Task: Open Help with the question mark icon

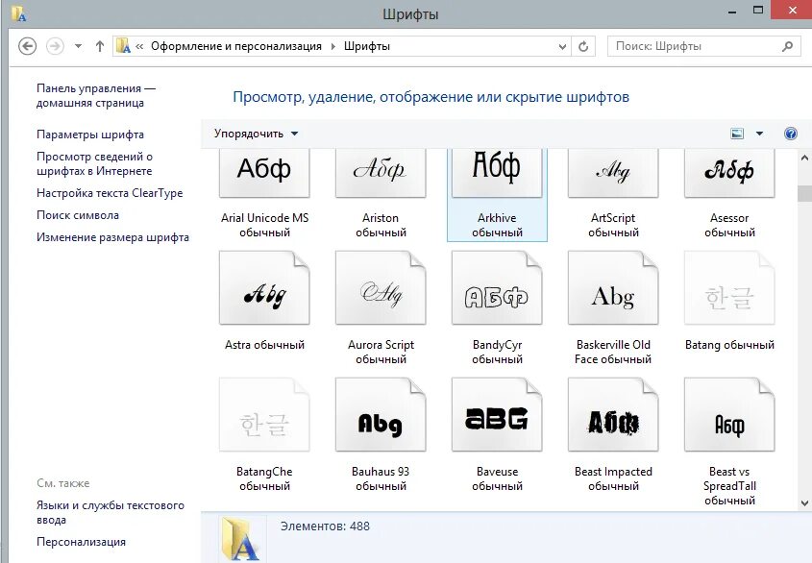Action: point(790,134)
